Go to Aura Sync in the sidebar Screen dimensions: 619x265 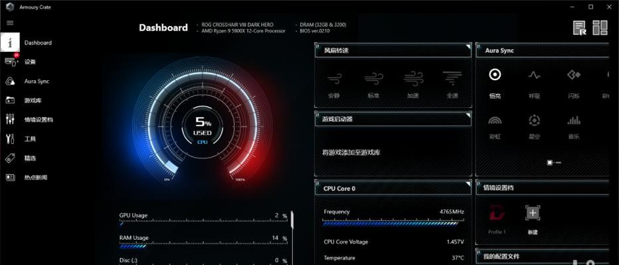(37, 81)
